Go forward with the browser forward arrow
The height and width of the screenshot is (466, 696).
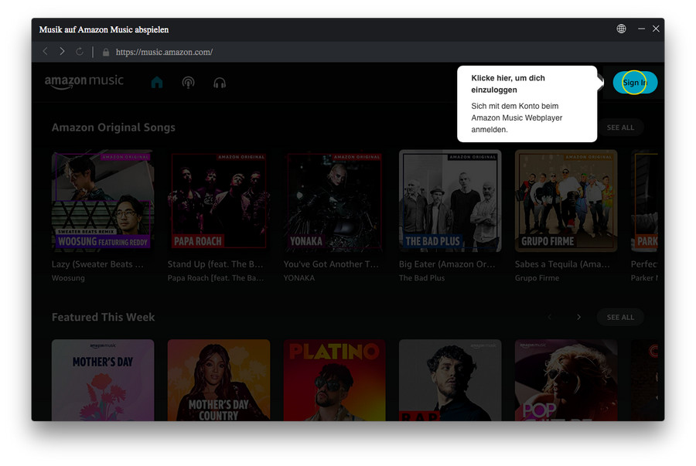coord(62,52)
